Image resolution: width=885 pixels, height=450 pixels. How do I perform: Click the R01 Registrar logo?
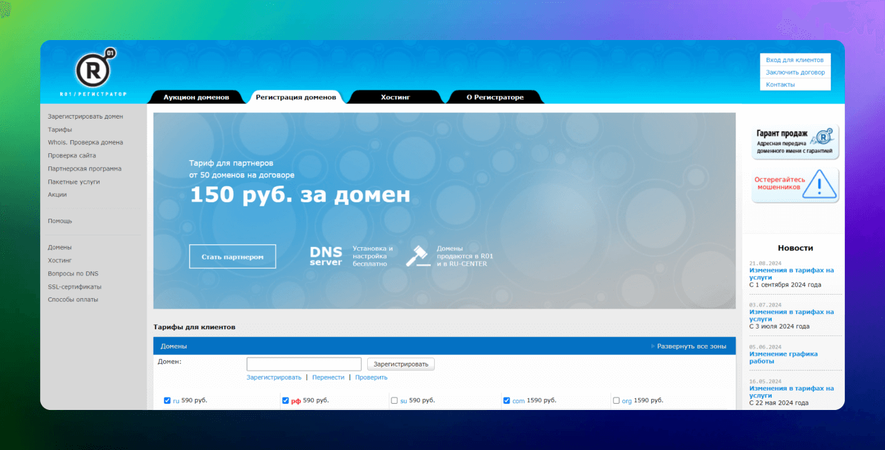tap(93, 72)
